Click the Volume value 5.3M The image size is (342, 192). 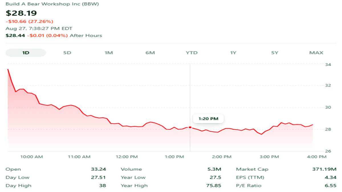pos(215,169)
